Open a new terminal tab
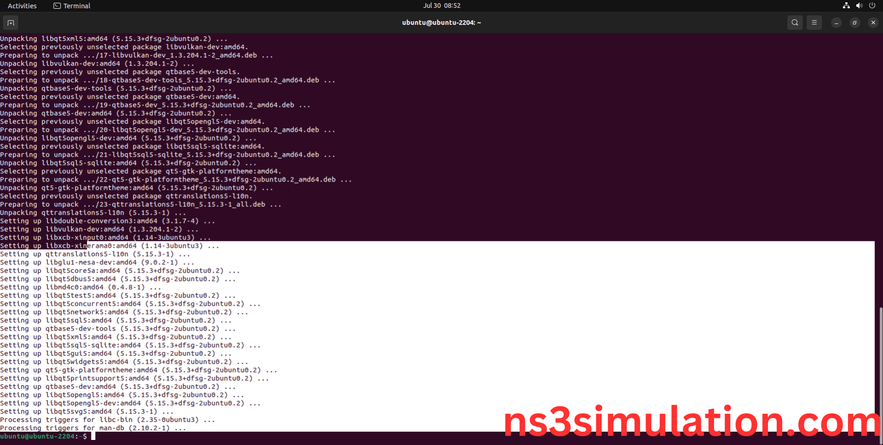Image resolution: width=883 pixels, height=445 pixels. click(10, 22)
